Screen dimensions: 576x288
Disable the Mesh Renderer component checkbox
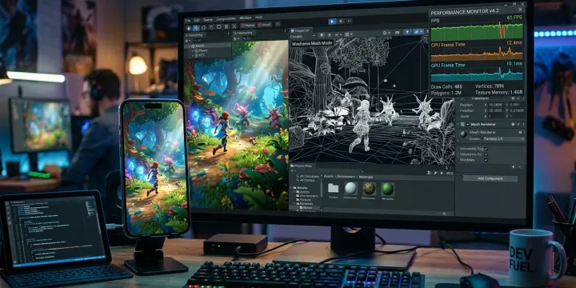tap(468, 125)
